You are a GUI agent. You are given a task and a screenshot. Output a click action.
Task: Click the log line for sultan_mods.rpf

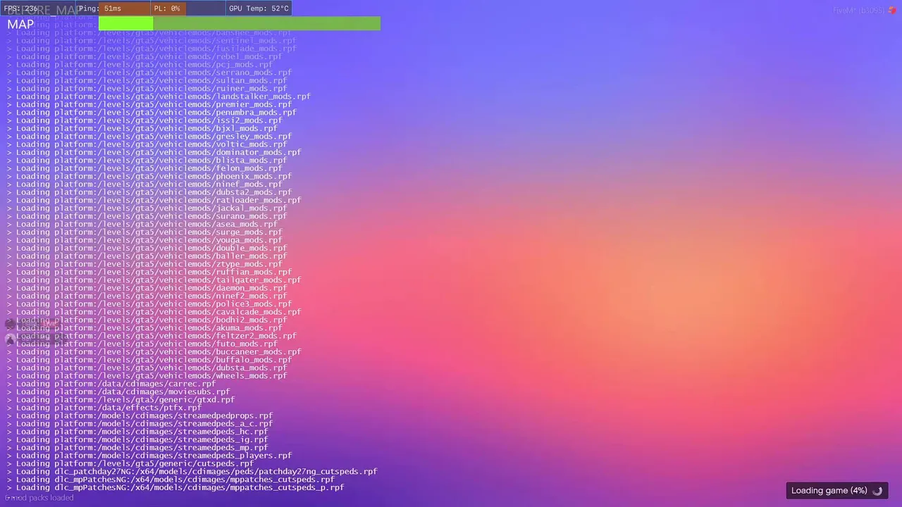[147, 80]
